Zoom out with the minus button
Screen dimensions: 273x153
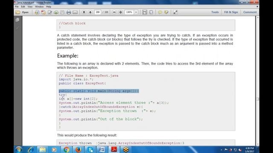pos(114,12)
